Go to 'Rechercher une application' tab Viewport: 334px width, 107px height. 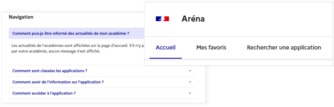point(284,48)
